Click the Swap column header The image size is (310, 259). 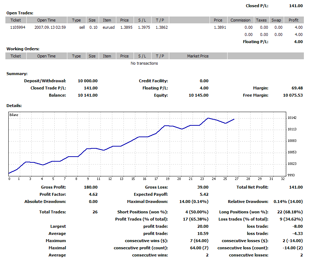tap(277, 20)
